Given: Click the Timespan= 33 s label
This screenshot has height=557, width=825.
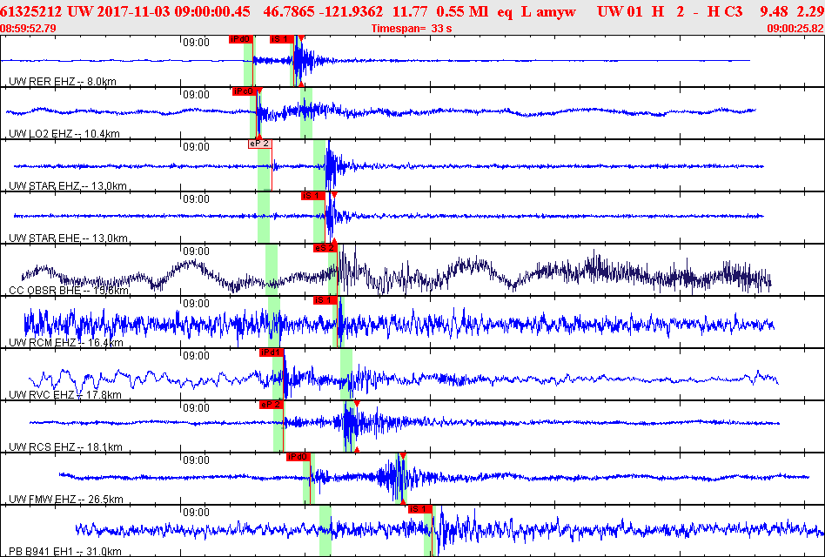Looking at the screenshot, I should coord(412,29).
